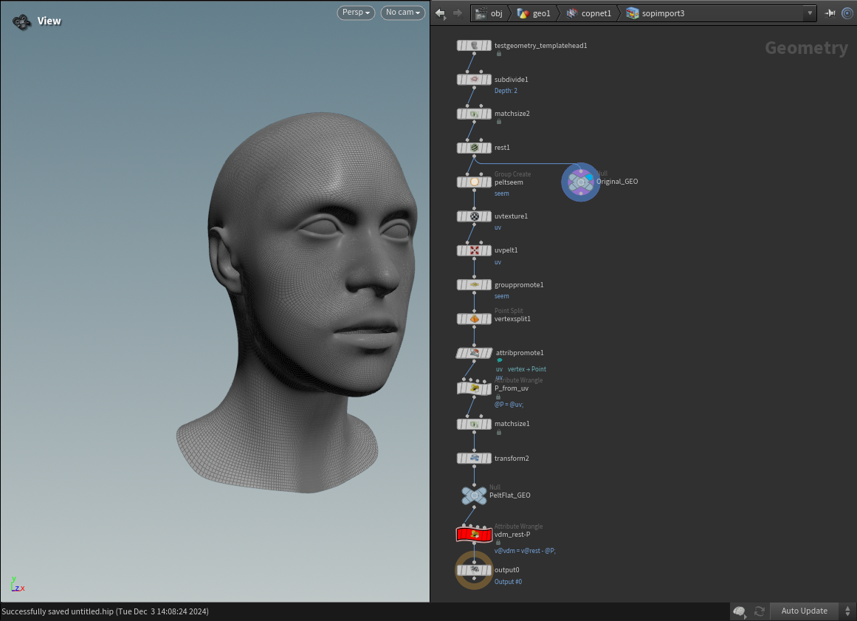857x621 pixels.
Task: Select the PeltFlat_GEO null node
Action: point(474,495)
